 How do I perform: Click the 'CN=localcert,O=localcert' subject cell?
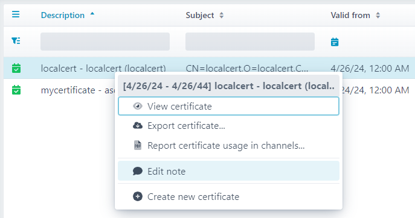pos(247,69)
